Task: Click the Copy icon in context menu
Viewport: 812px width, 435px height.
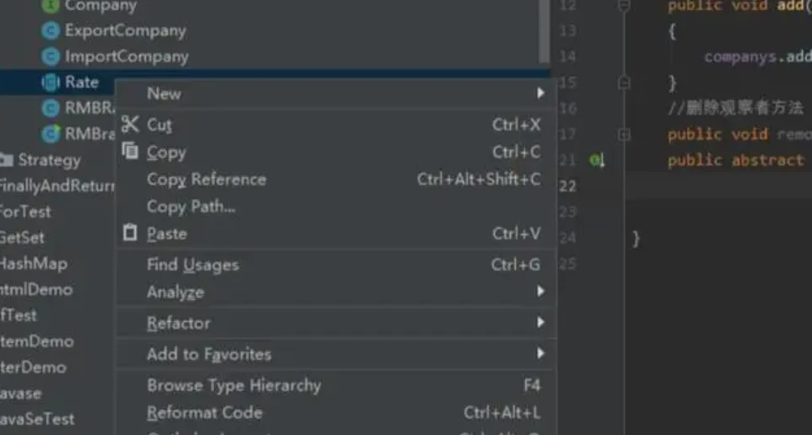Action: (129, 152)
